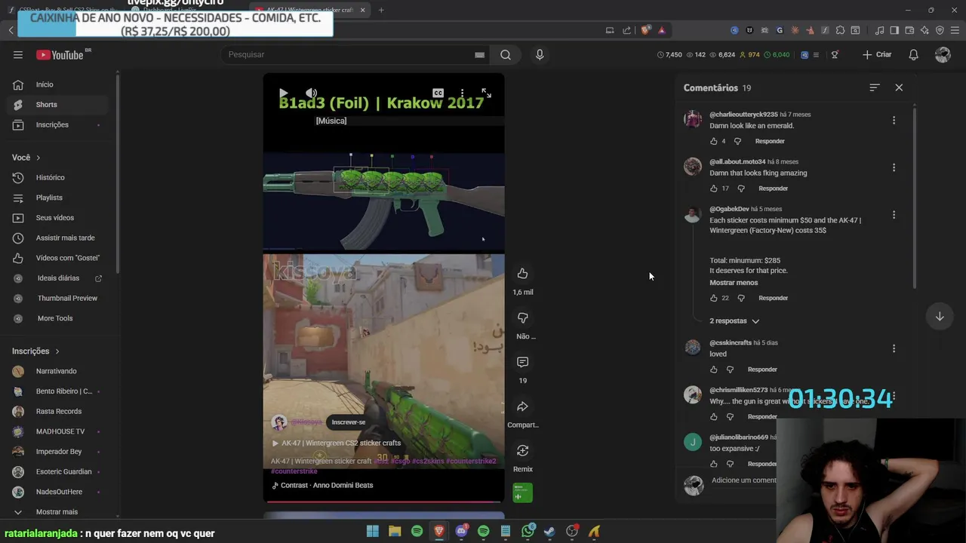Dislike OgabekDev's comment
966x543 pixels.
pyautogui.click(x=740, y=298)
